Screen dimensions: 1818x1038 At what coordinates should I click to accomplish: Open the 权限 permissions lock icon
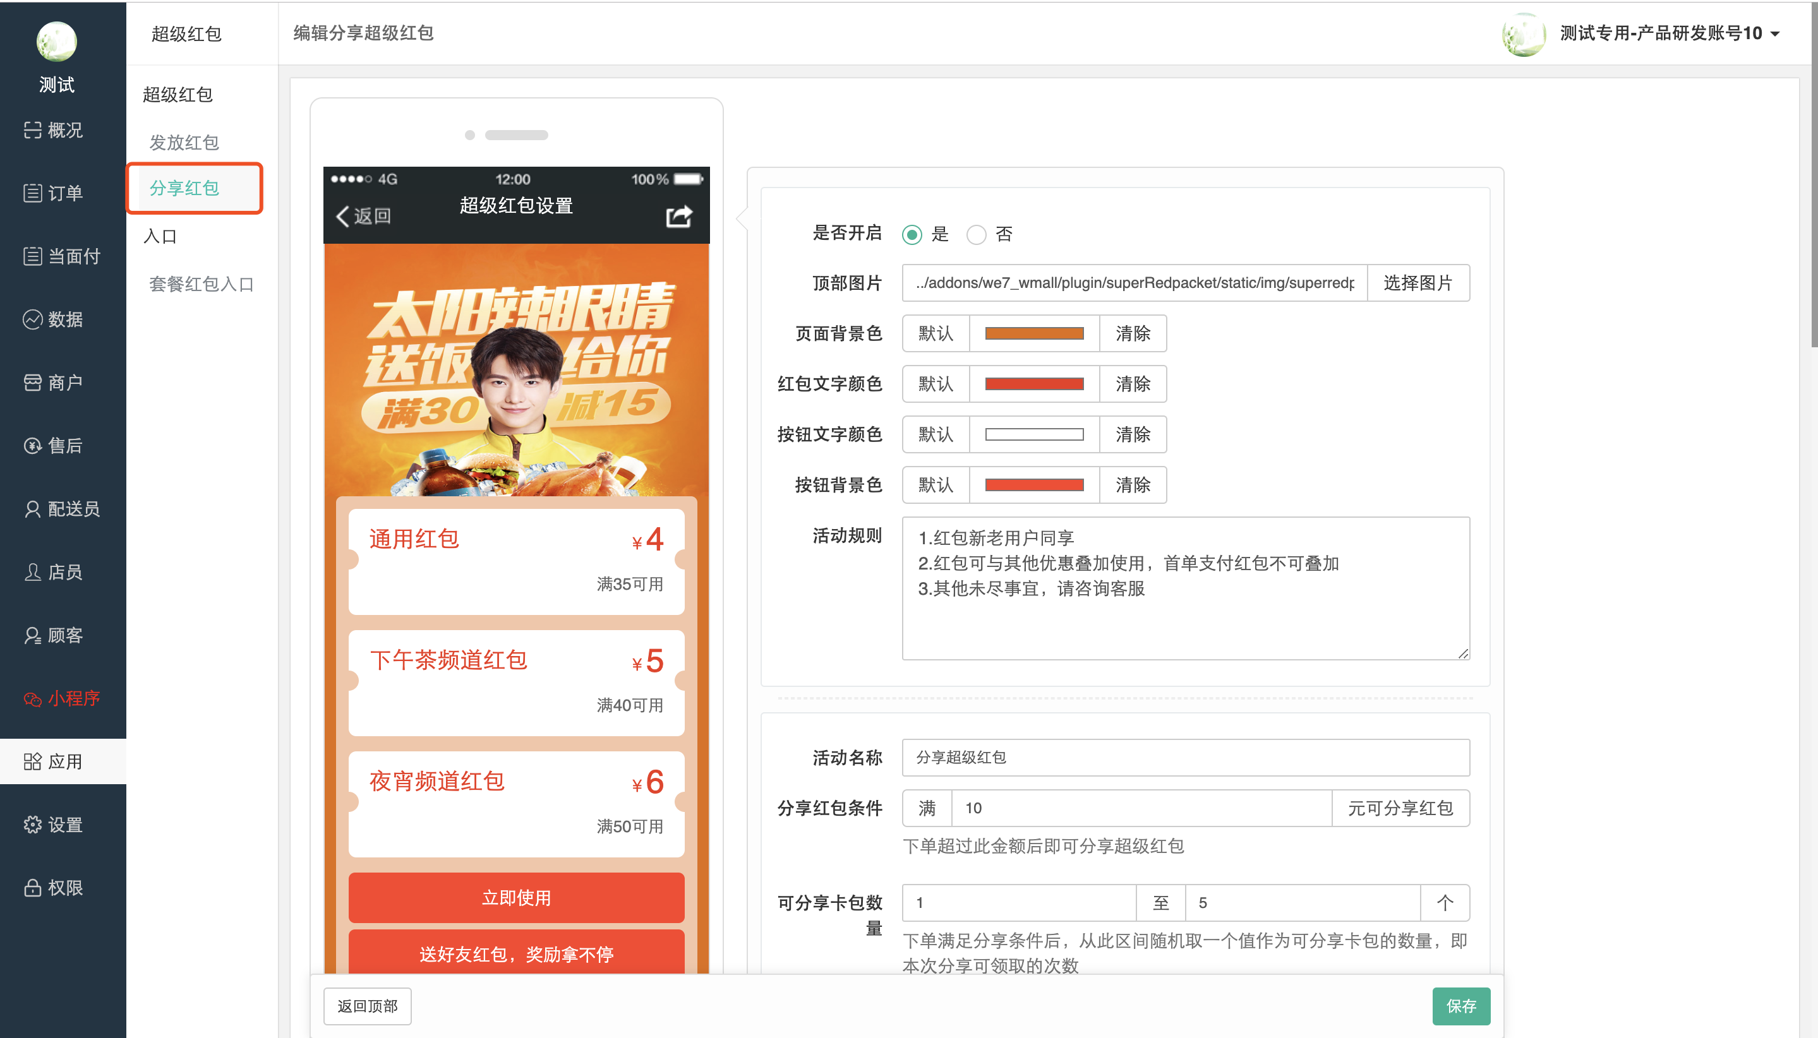coord(33,888)
